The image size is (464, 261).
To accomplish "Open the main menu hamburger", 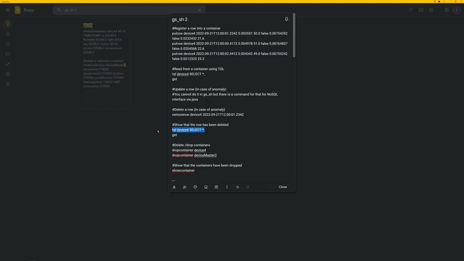I will (x=8, y=10).
